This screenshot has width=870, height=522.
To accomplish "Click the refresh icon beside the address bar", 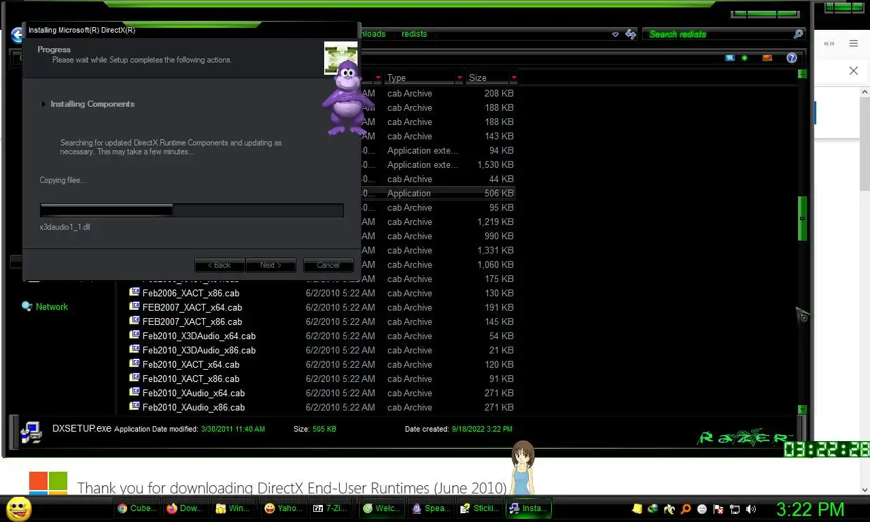I will point(631,34).
